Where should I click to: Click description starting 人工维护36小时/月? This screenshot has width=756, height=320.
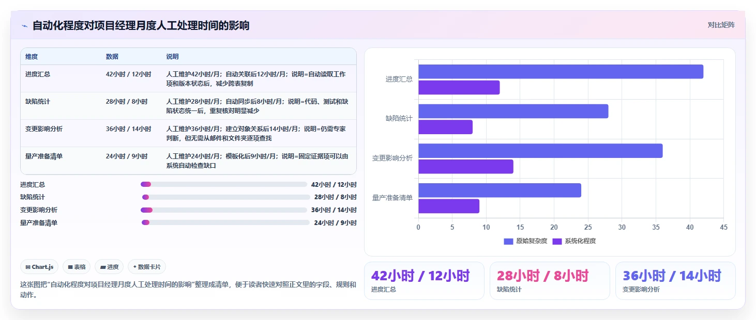tap(256, 133)
